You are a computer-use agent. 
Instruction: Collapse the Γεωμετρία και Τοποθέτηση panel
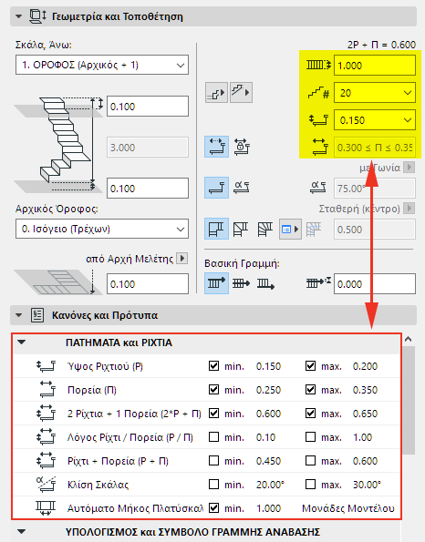coord(18,16)
